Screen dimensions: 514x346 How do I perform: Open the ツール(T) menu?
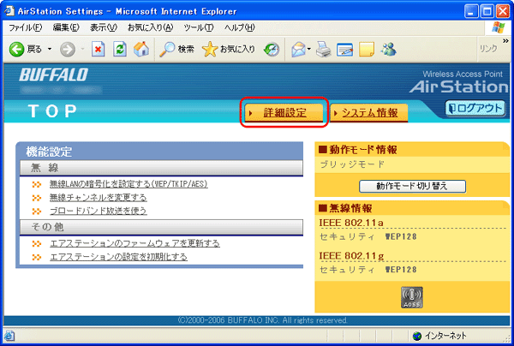point(199,27)
